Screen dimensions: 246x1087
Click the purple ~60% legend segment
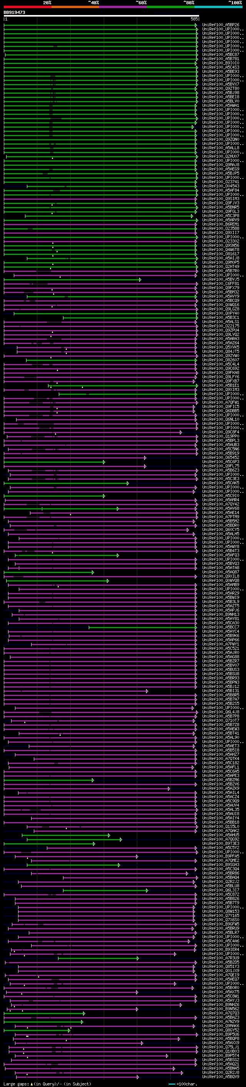tap(123, 7)
